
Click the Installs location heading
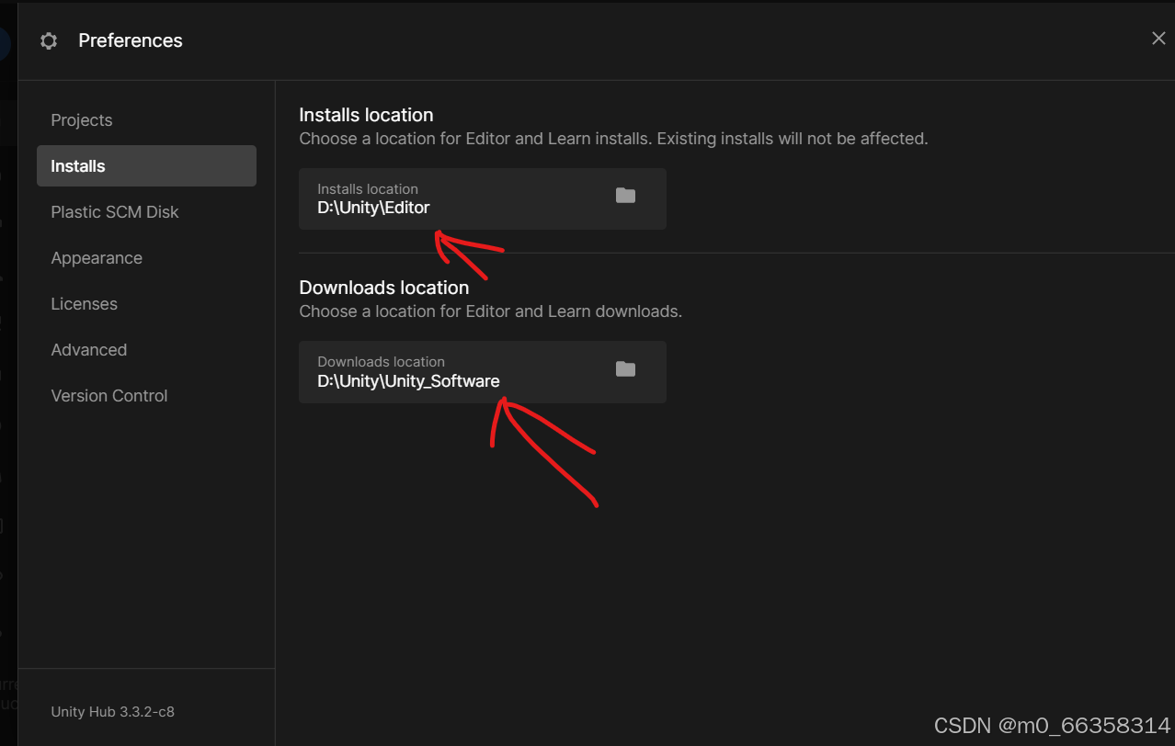point(366,115)
